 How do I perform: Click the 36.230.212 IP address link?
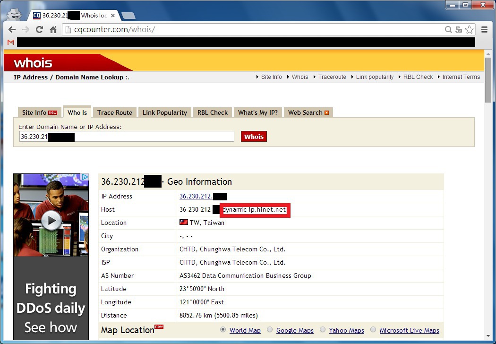[196, 196]
